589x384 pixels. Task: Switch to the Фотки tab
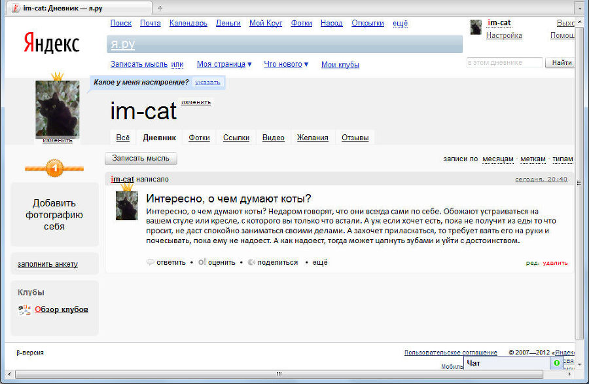pyautogui.click(x=198, y=138)
